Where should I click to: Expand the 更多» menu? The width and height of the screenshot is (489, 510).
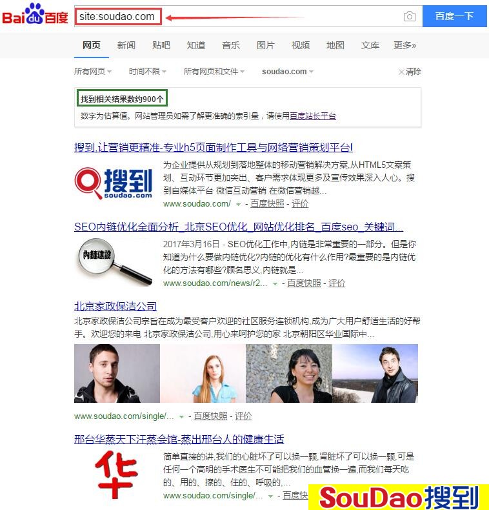[x=404, y=45]
